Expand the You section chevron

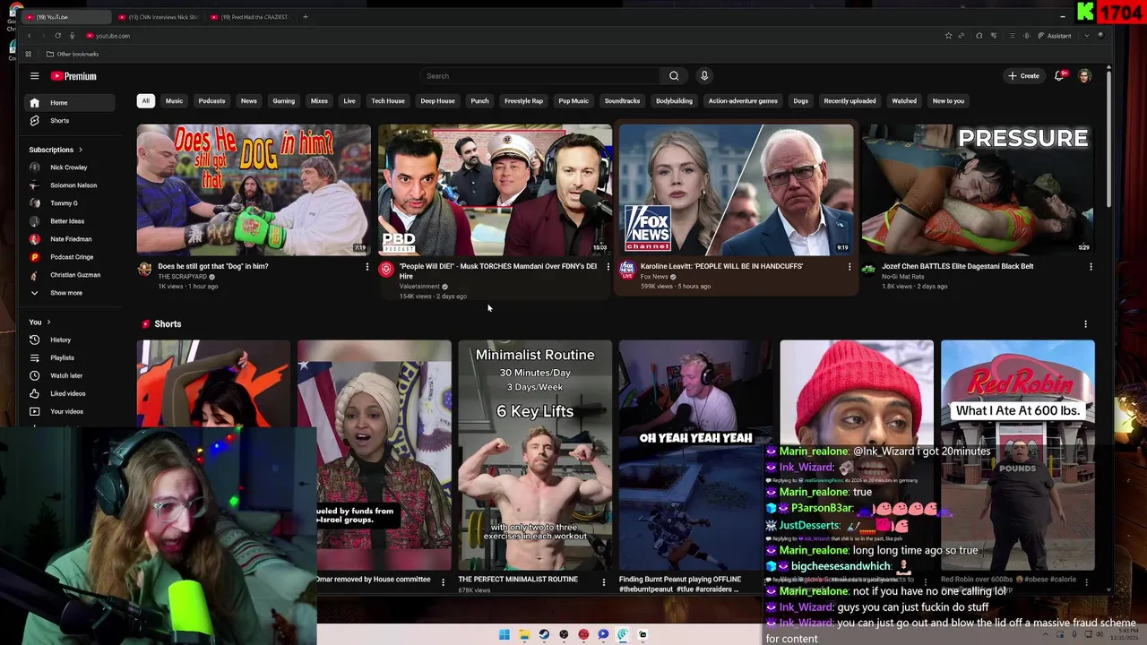[48, 322]
